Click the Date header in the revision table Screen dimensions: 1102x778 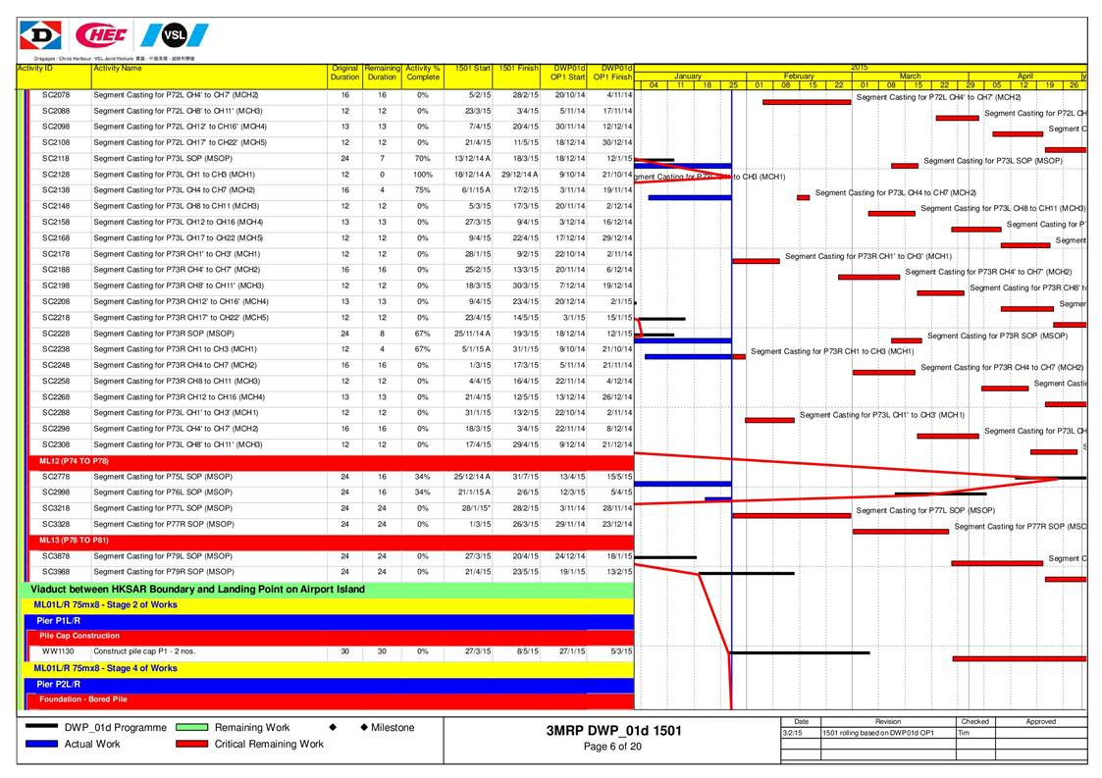(801, 722)
